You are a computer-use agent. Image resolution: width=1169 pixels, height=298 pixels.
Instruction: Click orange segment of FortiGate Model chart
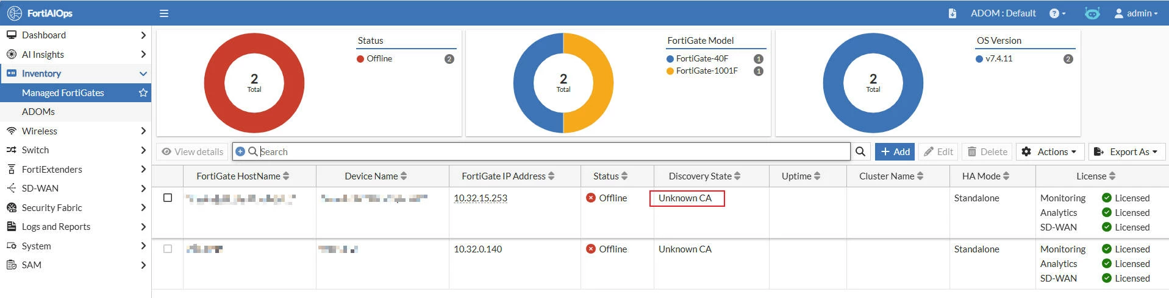(602, 83)
